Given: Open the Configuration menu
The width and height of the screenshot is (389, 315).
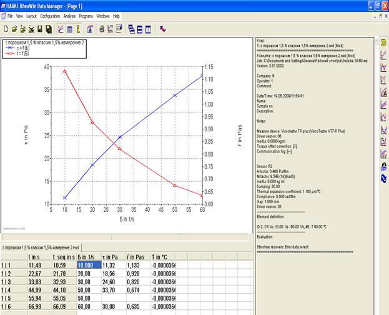Looking at the screenshot, I should tap(50, 16).
